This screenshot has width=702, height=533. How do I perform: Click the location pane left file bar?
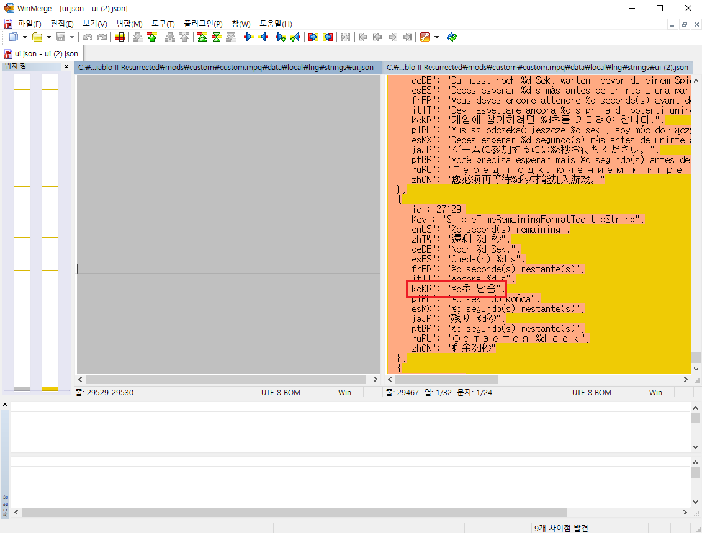tap(22, 233)
